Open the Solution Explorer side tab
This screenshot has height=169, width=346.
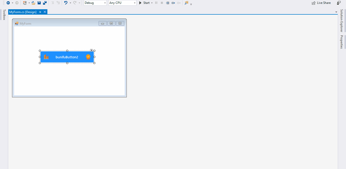(x=342, y=21)
